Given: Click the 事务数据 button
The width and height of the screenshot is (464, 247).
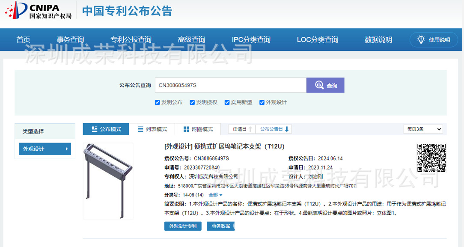Looking at the screenshot, I should pyautogui.click(x=221, y=226).
